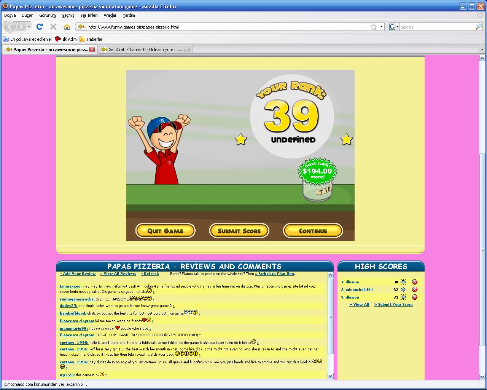The height and width of the screenshot is (390, 487).
Task: Click the Firefox icon in title bar
Action: [x=5, y=6]
